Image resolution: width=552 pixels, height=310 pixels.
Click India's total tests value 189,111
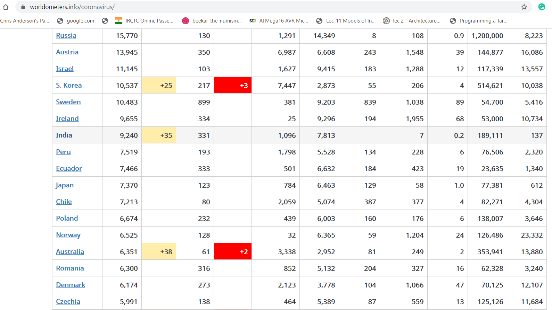tap(490, 135)
